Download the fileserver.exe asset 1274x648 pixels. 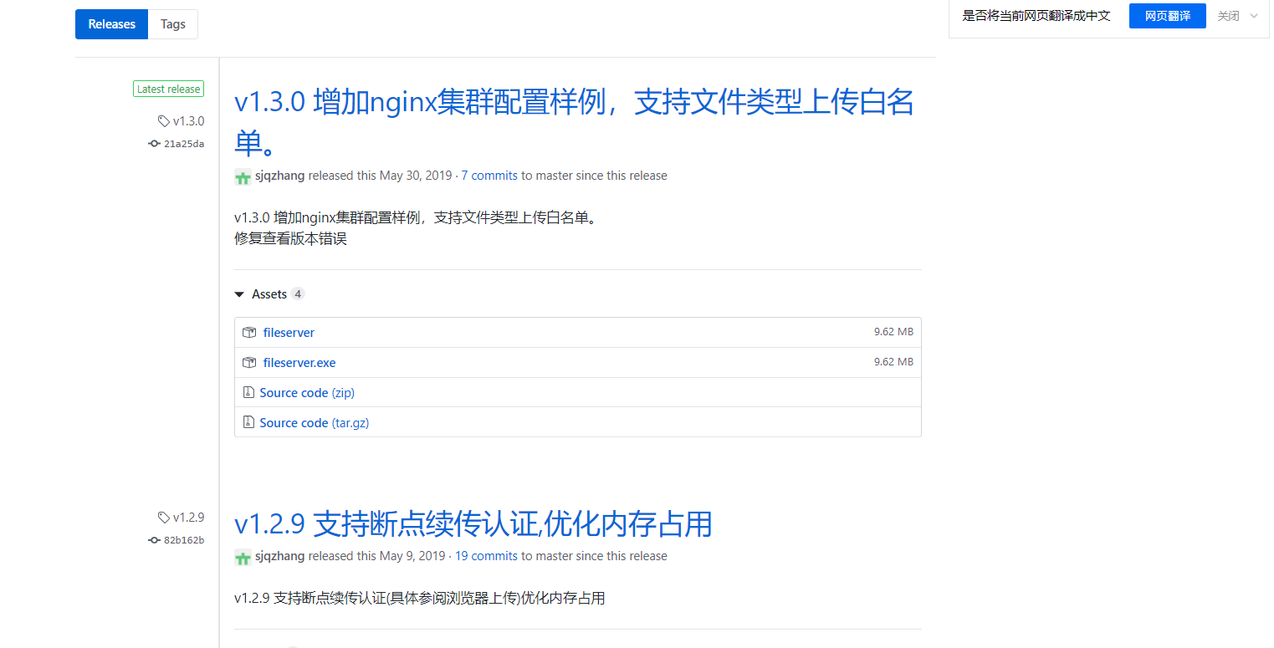click(299, 362)
